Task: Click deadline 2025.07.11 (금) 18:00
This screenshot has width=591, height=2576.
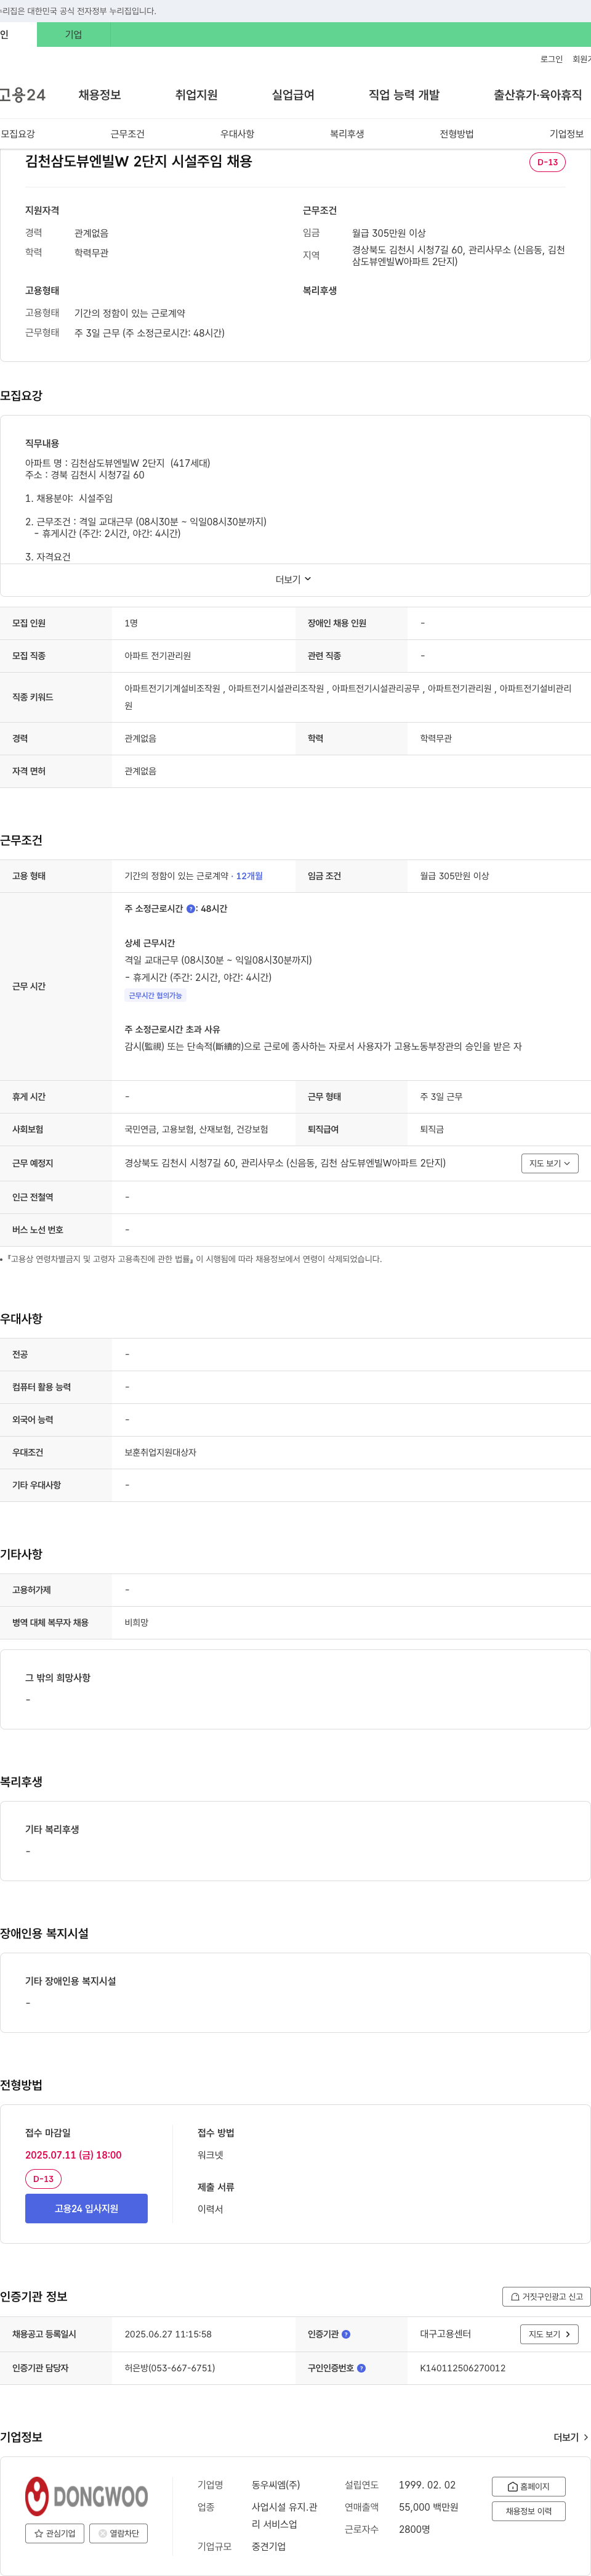Action: tap(73, 2155)
